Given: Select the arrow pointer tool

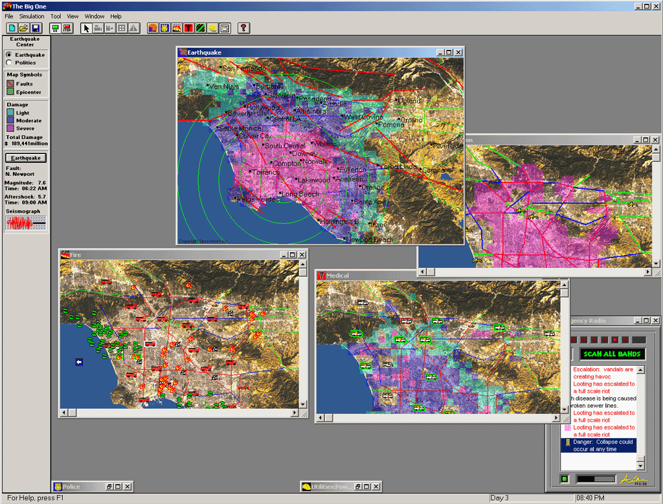Looking at the screenshot, I should pyautogui.click(x=86, y=28).
